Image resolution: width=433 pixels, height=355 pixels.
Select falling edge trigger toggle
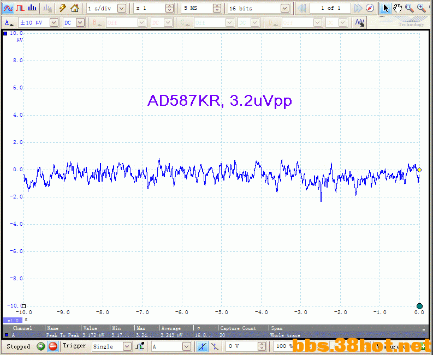(x=214, y=346)
